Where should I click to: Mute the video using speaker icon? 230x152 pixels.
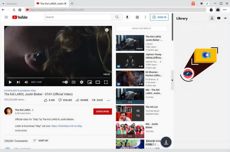tap(26, 82)
